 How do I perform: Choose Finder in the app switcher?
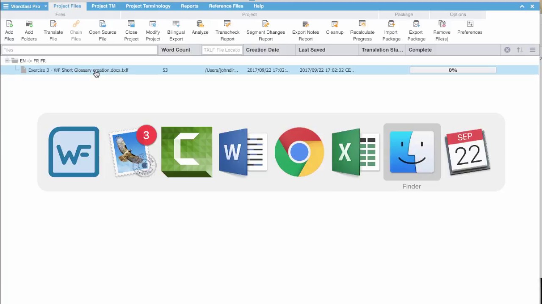tap(412, 152)
